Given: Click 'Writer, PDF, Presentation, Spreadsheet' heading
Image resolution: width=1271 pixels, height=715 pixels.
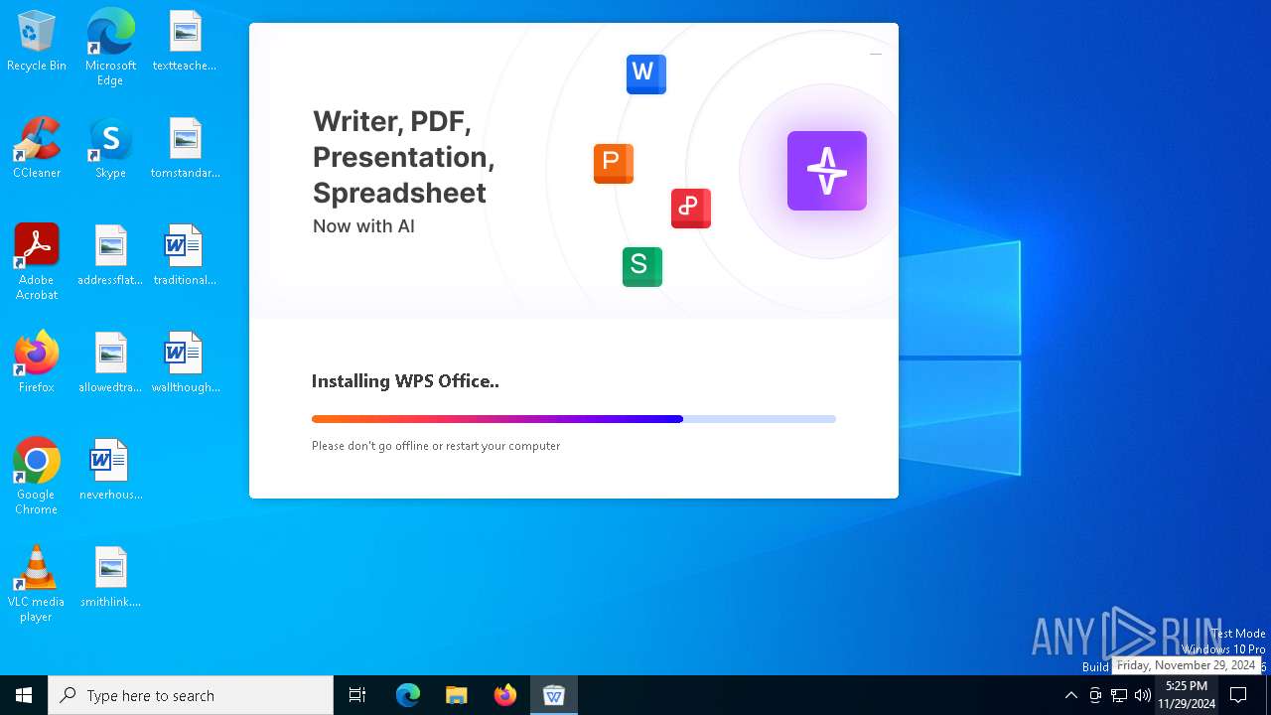Looking at the screenshot, I should click(x=403, y=157).
